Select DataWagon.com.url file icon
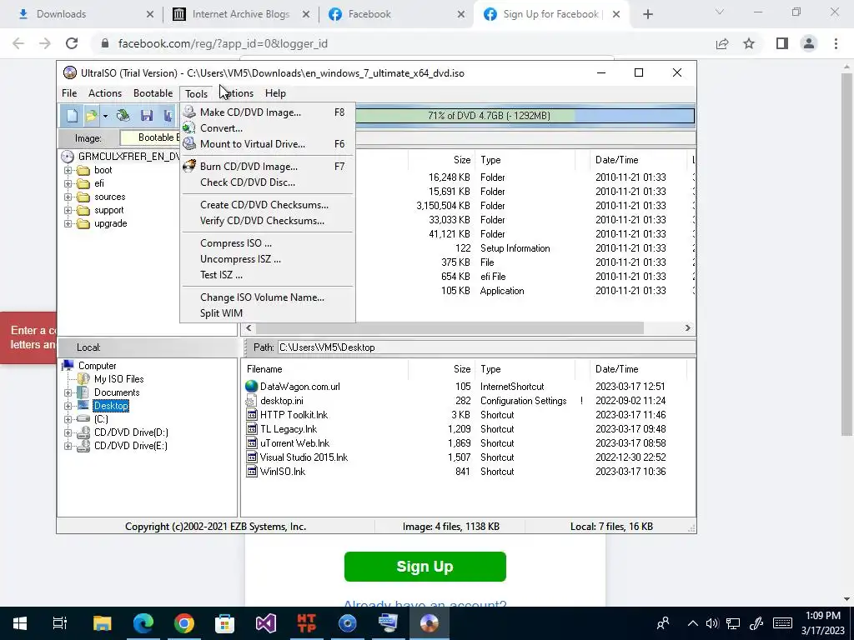This screenshot has height=640, width=854. point(251,387)
